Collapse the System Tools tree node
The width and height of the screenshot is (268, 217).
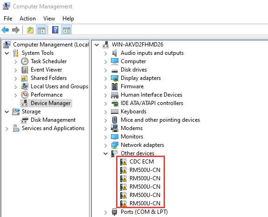click(7, 53)
